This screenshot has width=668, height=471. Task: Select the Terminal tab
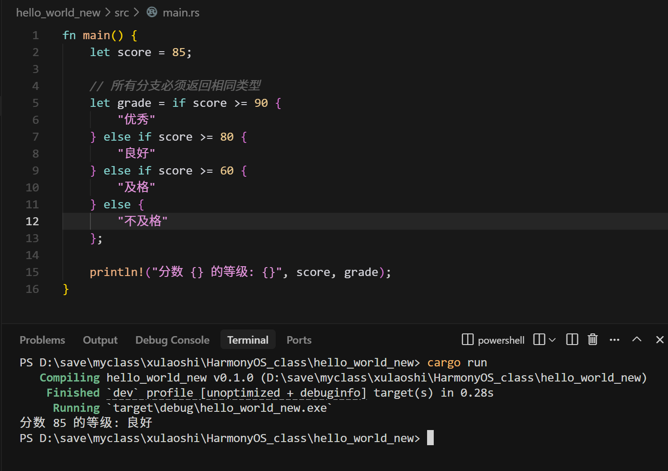[248, 340]
